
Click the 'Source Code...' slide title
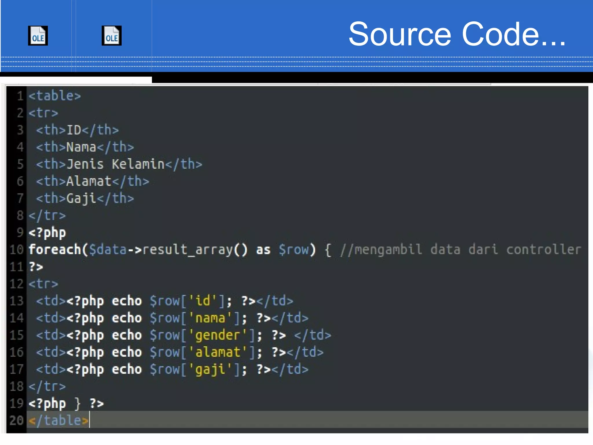click(457, 34)
